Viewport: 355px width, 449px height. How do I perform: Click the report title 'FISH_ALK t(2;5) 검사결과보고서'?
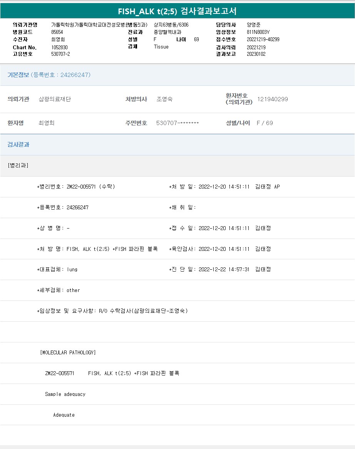pos(177,11)
